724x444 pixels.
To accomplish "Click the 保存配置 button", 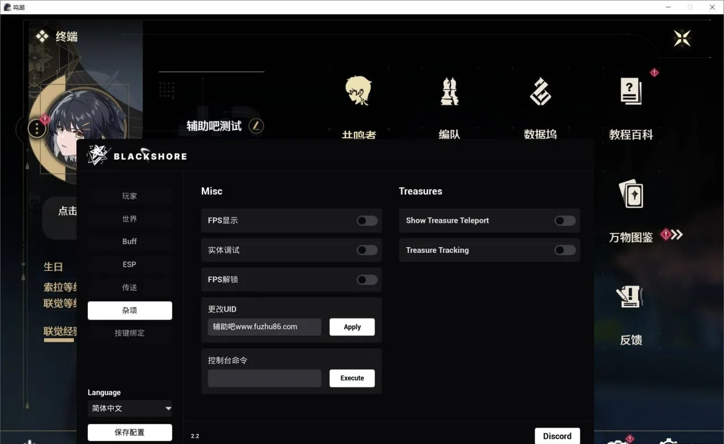I will click(x=130, y=432).
